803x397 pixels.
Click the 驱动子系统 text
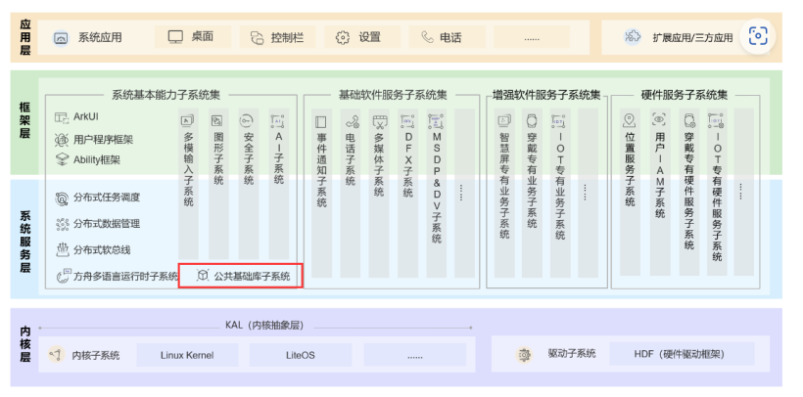click(x=571, y=354)
